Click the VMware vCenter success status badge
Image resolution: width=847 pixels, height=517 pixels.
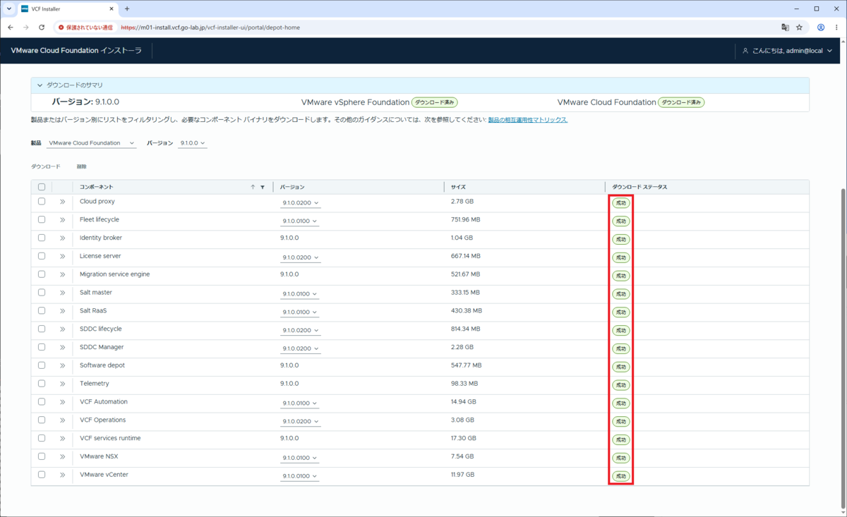[620, 476]
